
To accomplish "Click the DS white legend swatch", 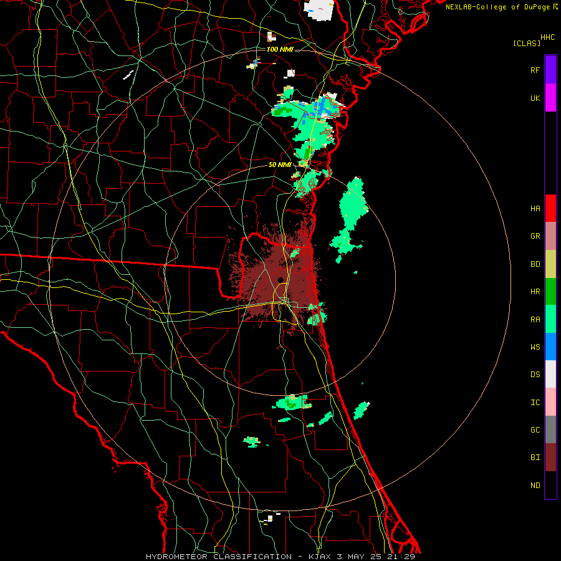I will click(550, 374).
